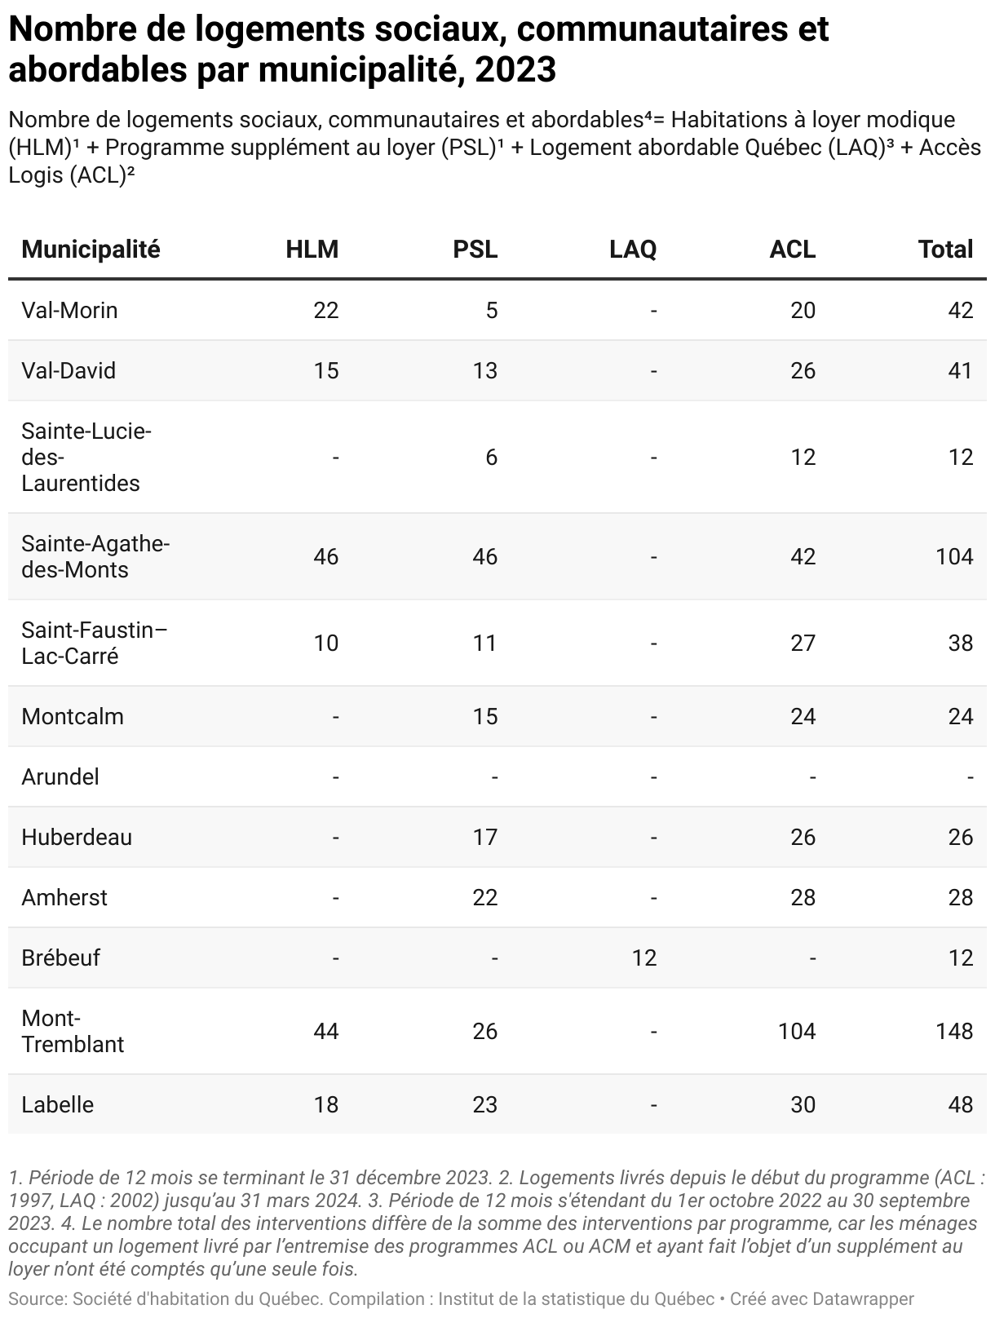Viewport: 995px width, 1318px height.
Task: Click the Arundel row label
Action: (60, 776)
